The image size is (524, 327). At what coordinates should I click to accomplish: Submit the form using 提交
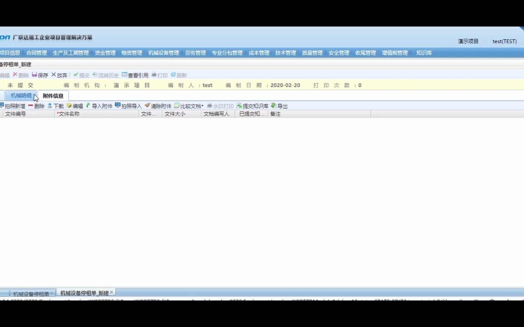[81, 75]
